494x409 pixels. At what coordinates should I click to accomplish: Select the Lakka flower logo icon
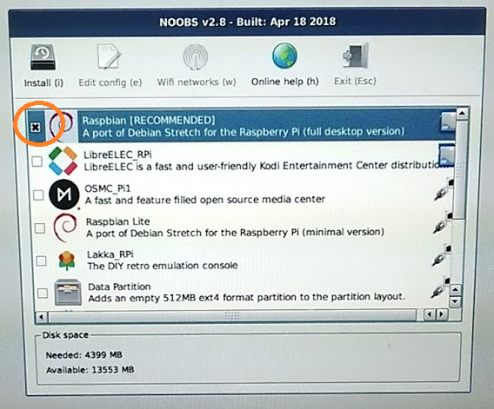pyautogui.click(x=67, y=261)
